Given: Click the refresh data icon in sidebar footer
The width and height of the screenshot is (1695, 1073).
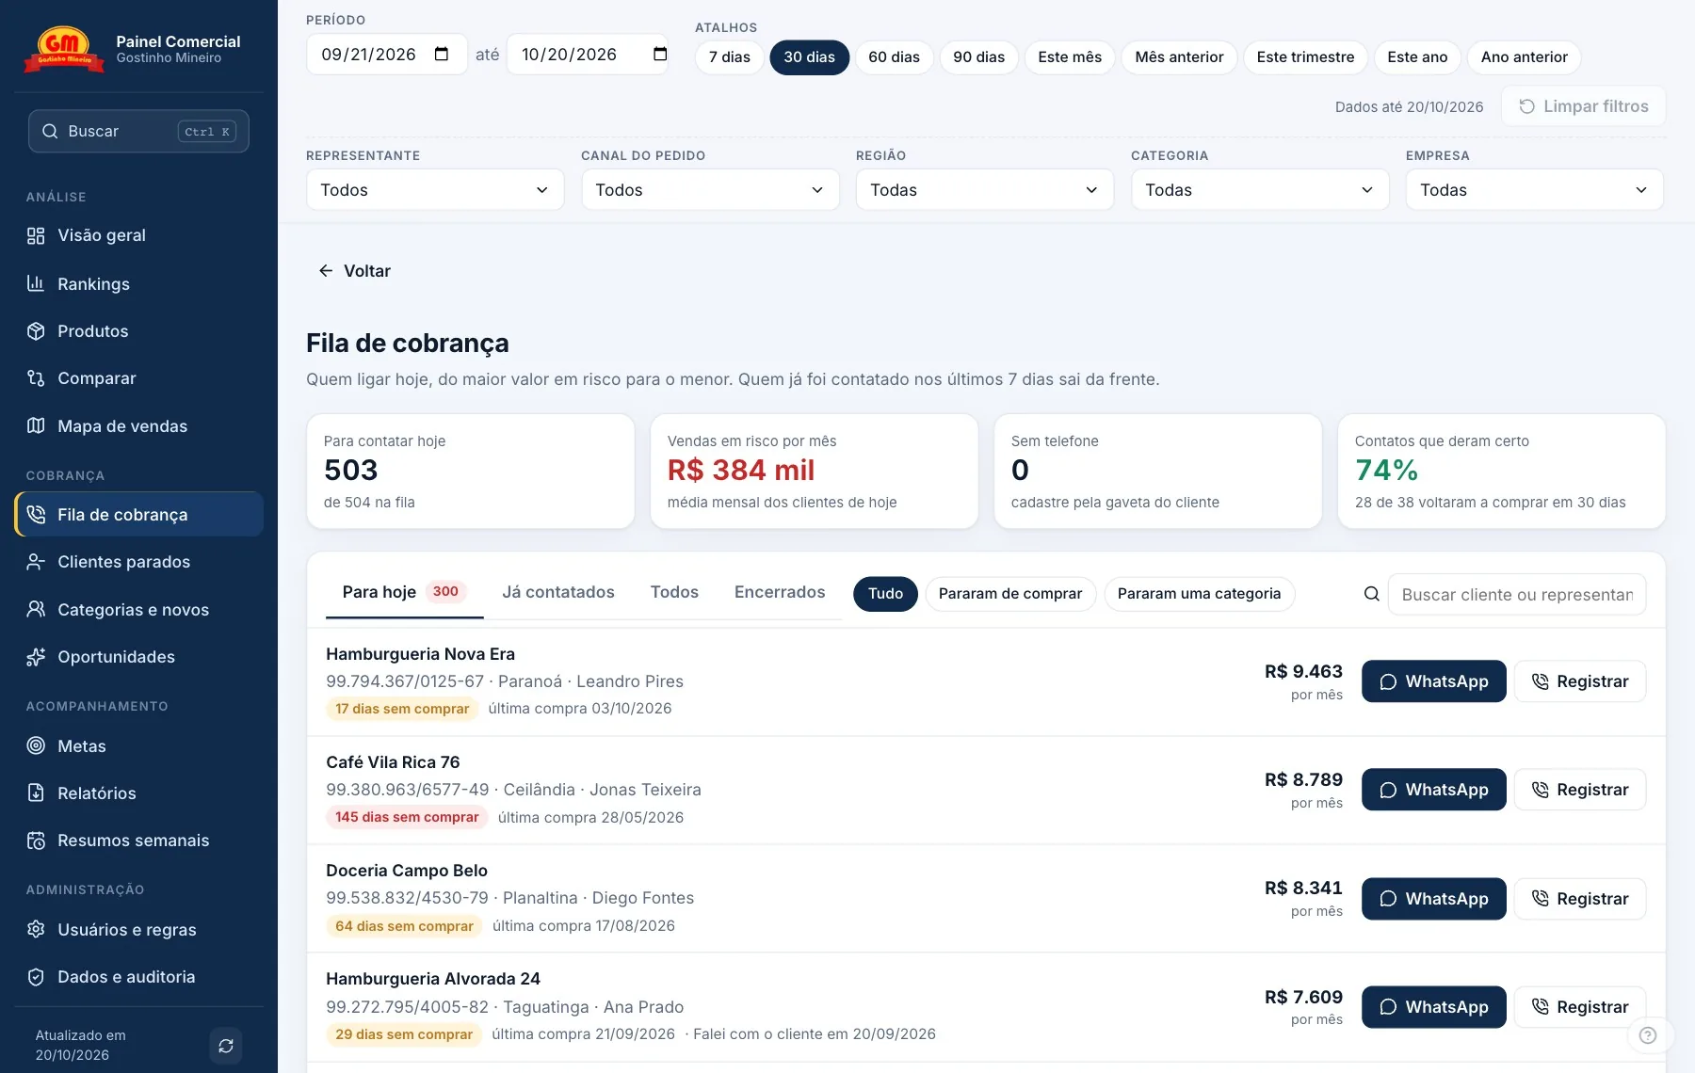Looking at the screenshot, I should click(x=226, y=1046).
